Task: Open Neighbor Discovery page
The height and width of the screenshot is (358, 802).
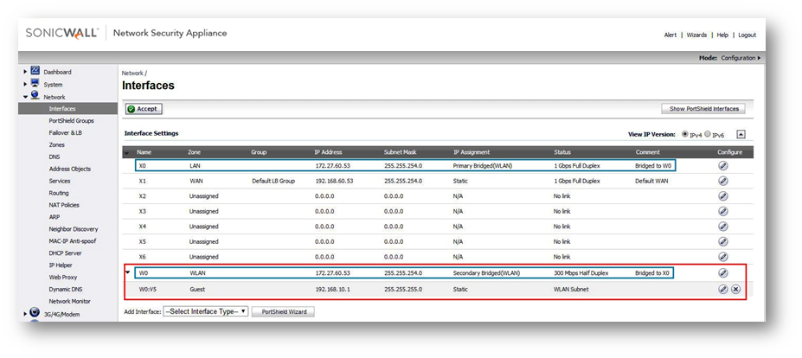Action: [x=74, y=229]
